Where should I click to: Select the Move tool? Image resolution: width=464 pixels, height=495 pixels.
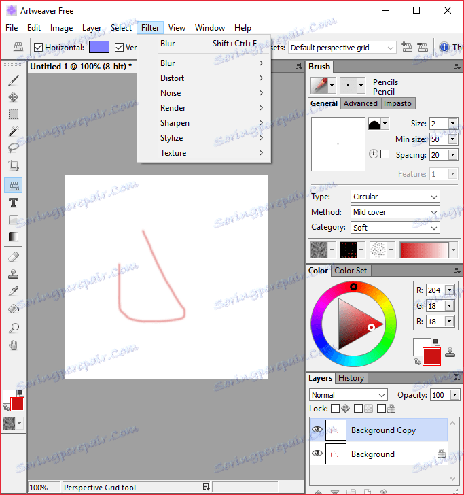click(x=14, y=97)
